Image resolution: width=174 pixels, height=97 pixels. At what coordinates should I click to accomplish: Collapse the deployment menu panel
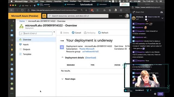[54, 32]
